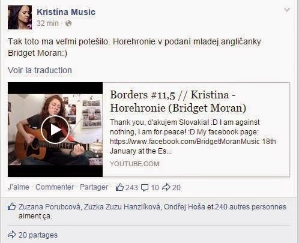Screen dimensions: 299x243
Task: Open the 32 min timestamp link
Action: point(47,23)
